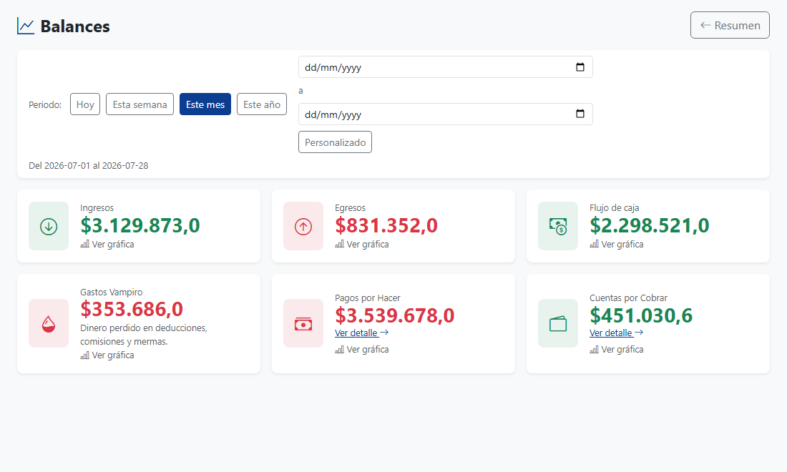The height and width of the screenshot is (472, 787).
Task: Click the start date input field
Action: 445,67
